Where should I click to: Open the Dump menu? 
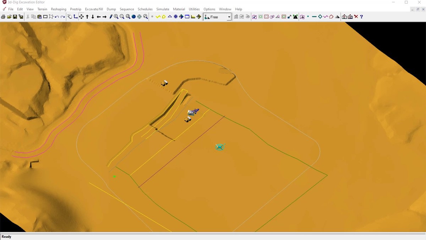(x=111, y=9)
